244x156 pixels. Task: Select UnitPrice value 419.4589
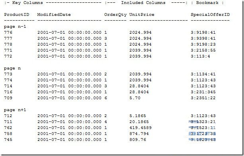[141, 127]
